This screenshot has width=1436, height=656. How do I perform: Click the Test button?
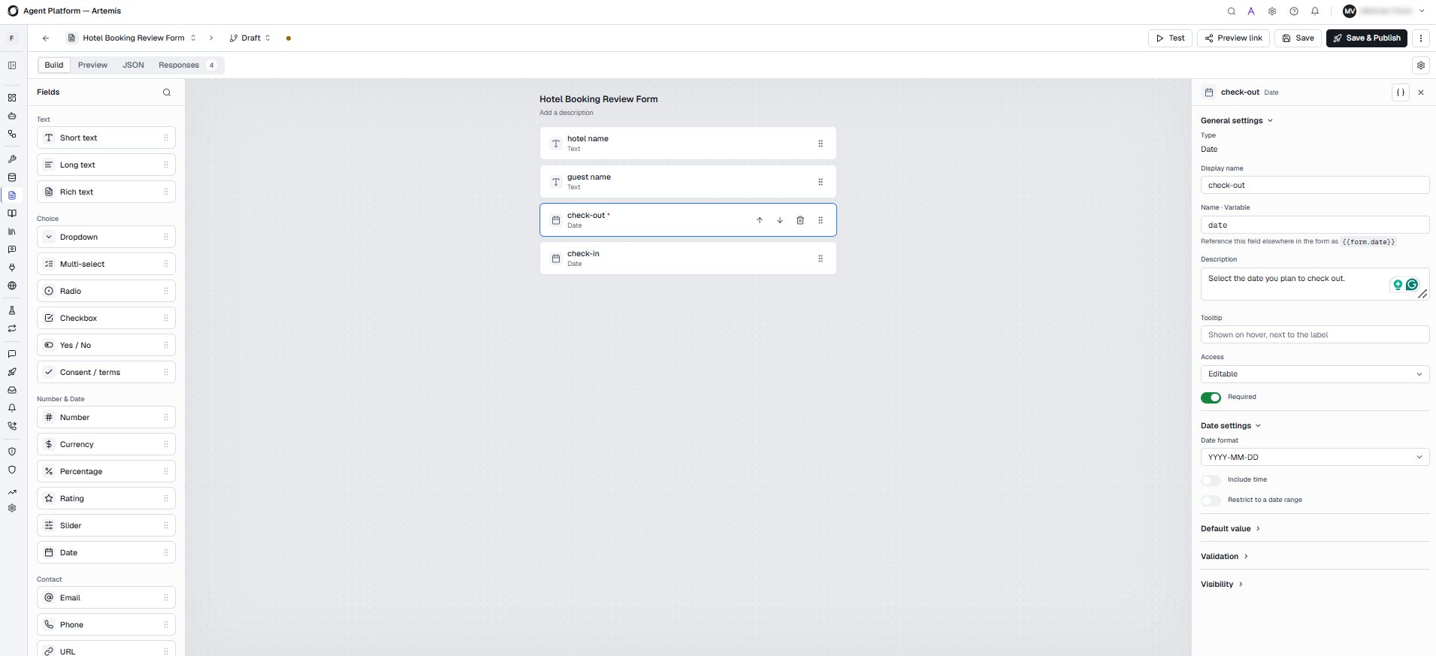pyautogui.click(x=1170, y=38)
